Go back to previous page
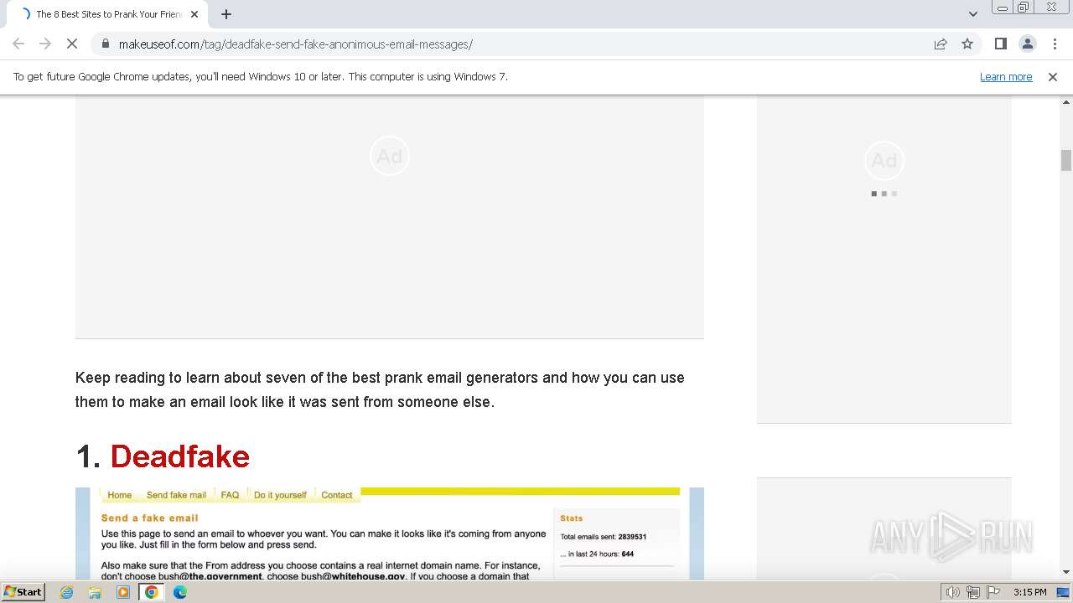 point(18,44)
